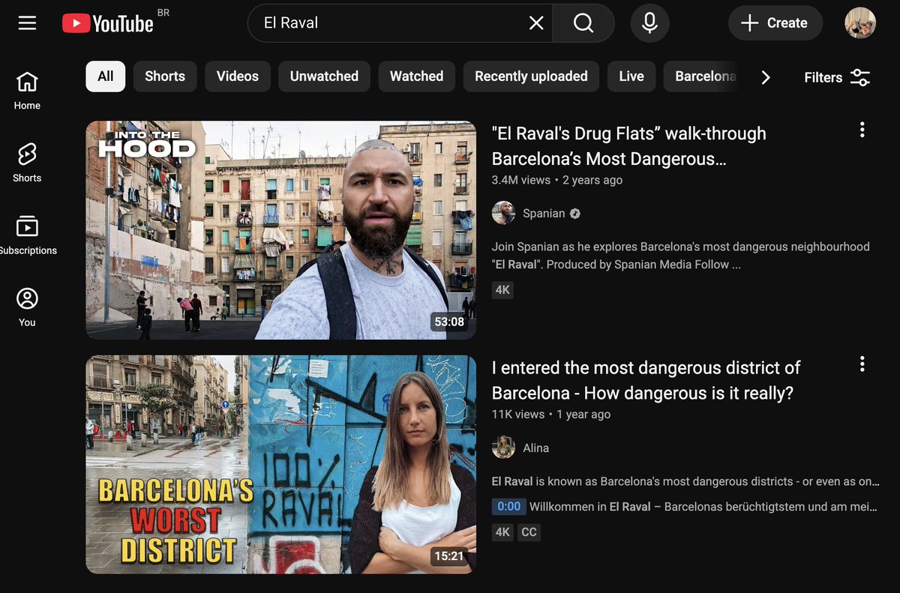Click the 4K badge on Spanian's video
The height and width of the screenshot is (593, 900).
[x=502, y=290]
